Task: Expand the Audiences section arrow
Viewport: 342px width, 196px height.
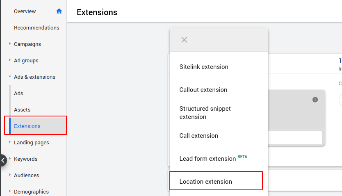Action: pyautogui.click(x=10, y=175)
